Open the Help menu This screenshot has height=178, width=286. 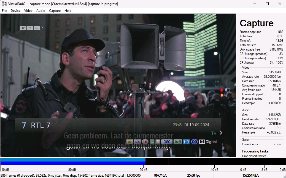tap(68, 11)
